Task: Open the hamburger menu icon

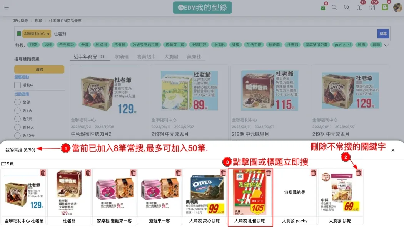Action: coord(7,7)
